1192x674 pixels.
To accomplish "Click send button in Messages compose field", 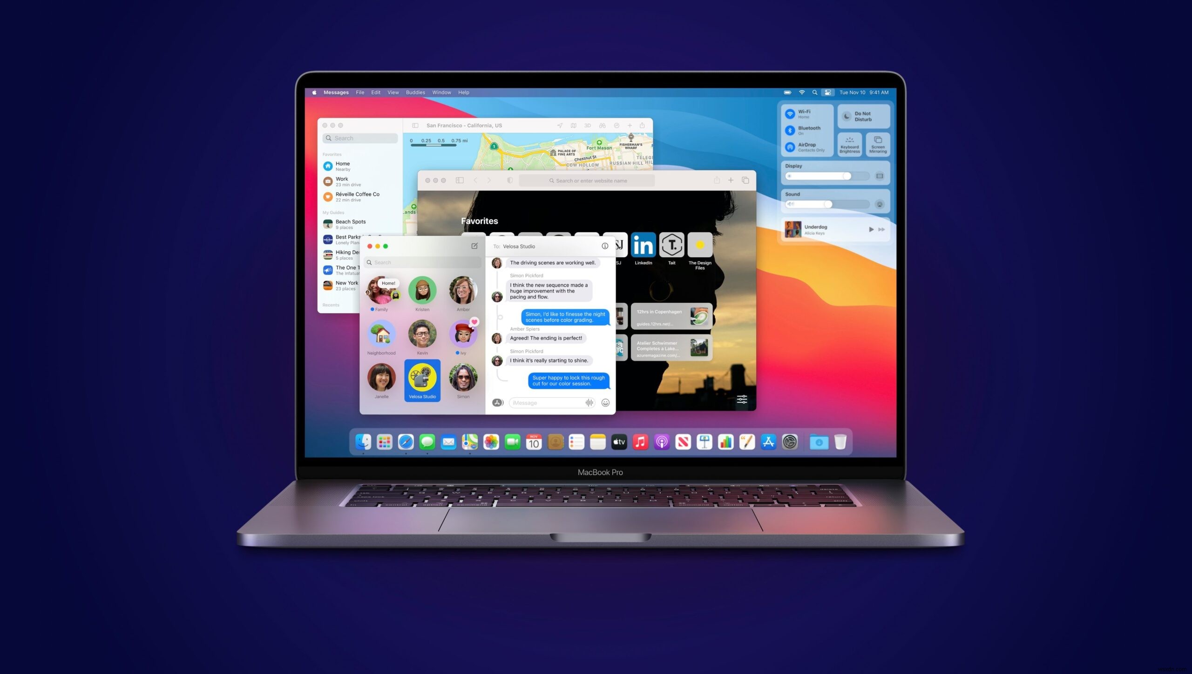I will click(x=589, y=402).
